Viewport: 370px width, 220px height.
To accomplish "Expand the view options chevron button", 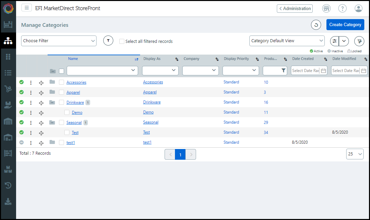I will pos(344,41).
